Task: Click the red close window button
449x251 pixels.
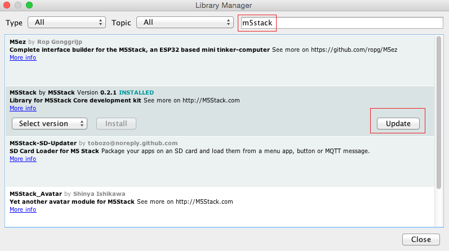Action: 7,5
